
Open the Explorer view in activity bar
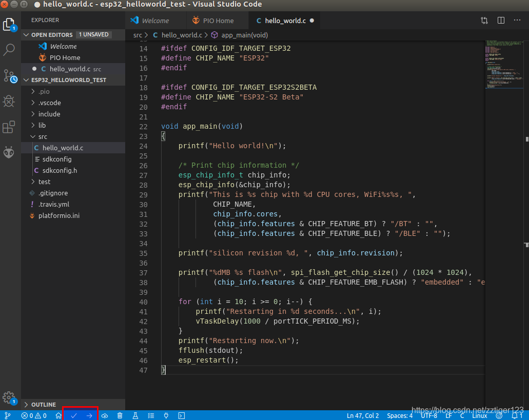9,25
